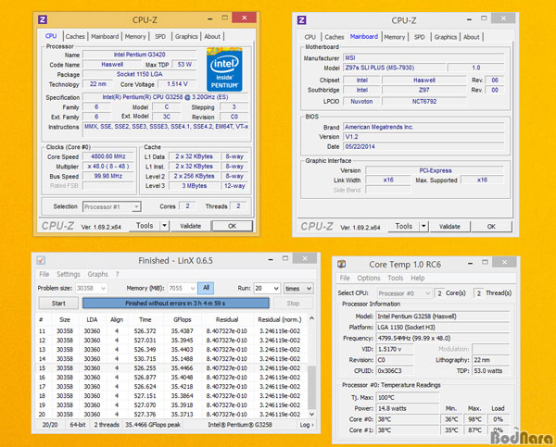Image resolution: width=556 pixels, height=447 pixels.
Task: Click the LinX results scrollbar down arrow
Action: click(x=311, y=414)
